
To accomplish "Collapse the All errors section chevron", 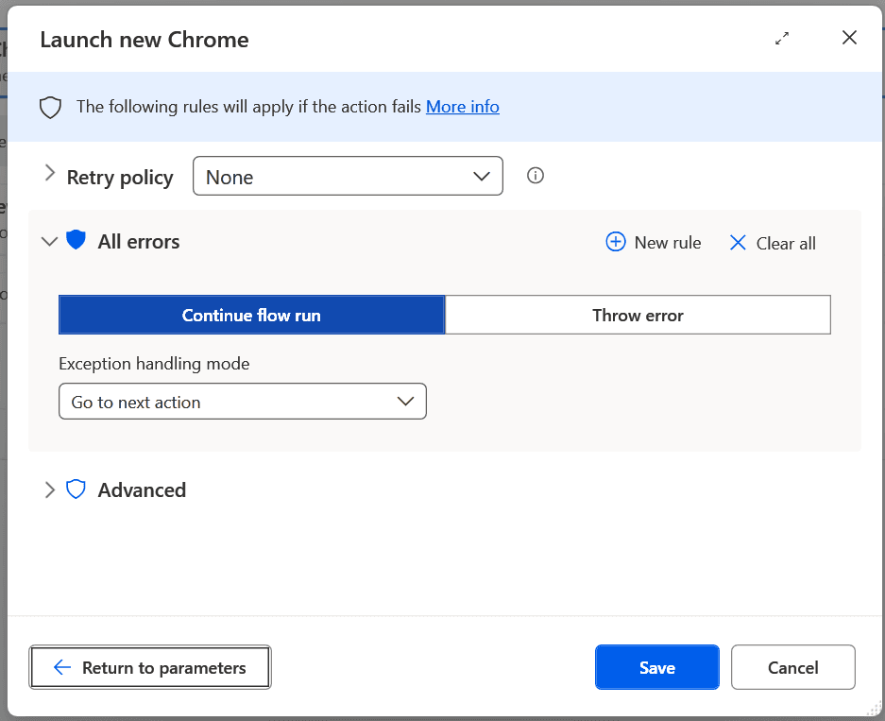I will click(50, 242).
